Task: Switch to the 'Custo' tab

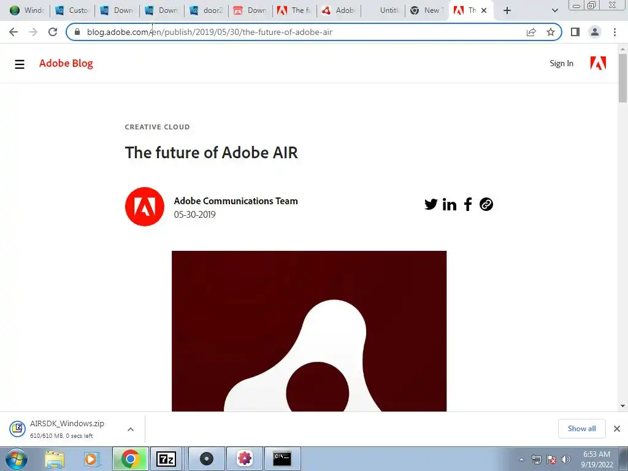Action: pyautogui.click(x=72, y=11)
